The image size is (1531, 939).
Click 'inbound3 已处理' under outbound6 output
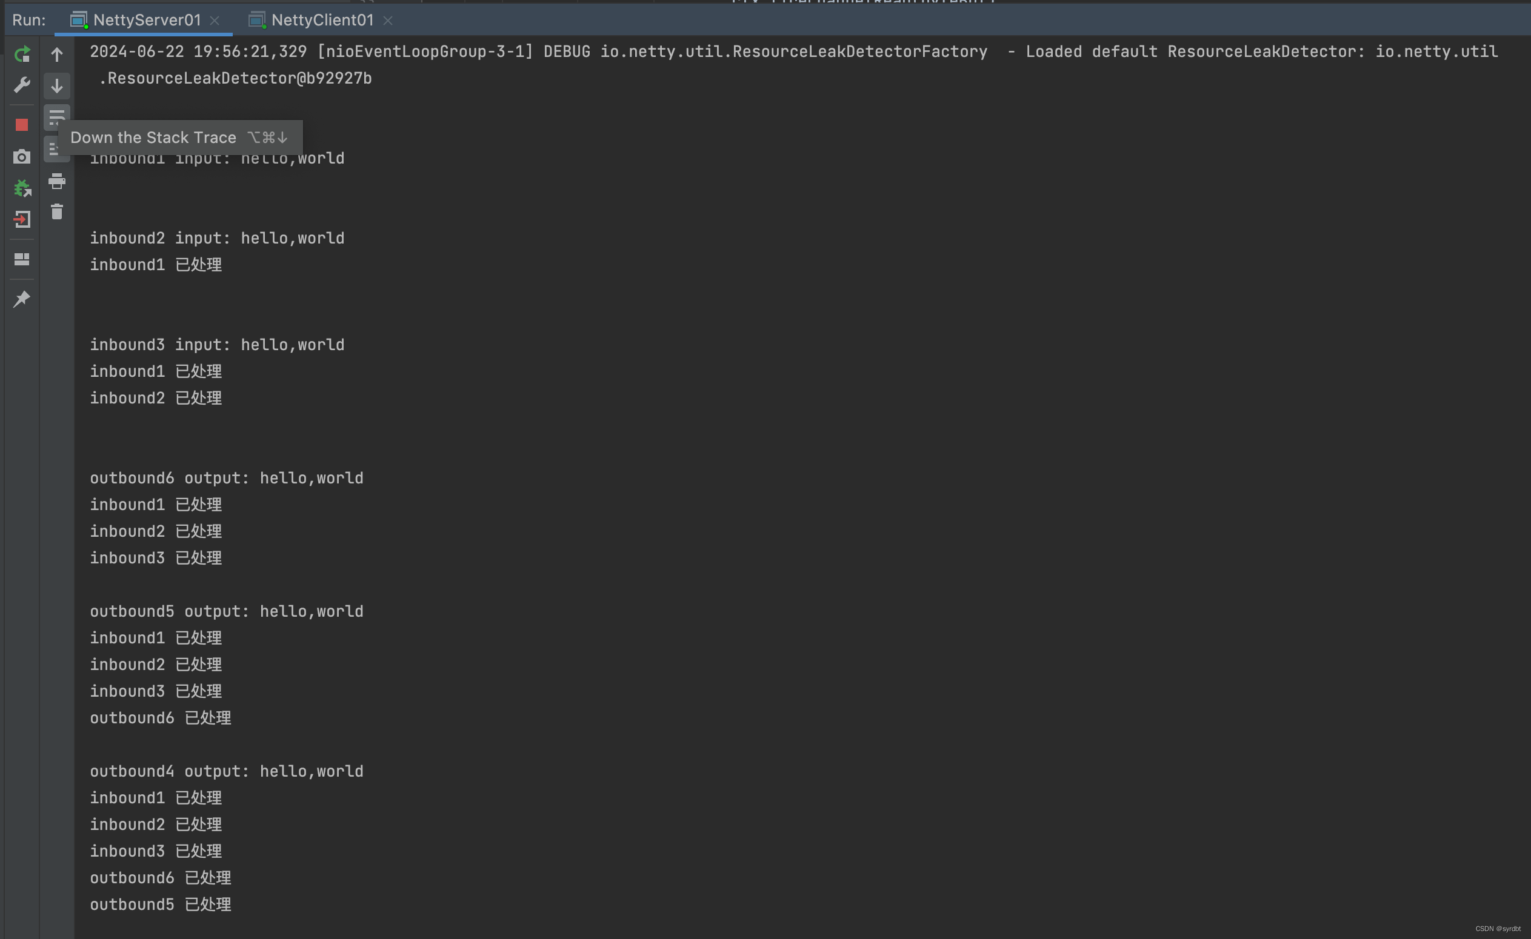coord(156,558)
